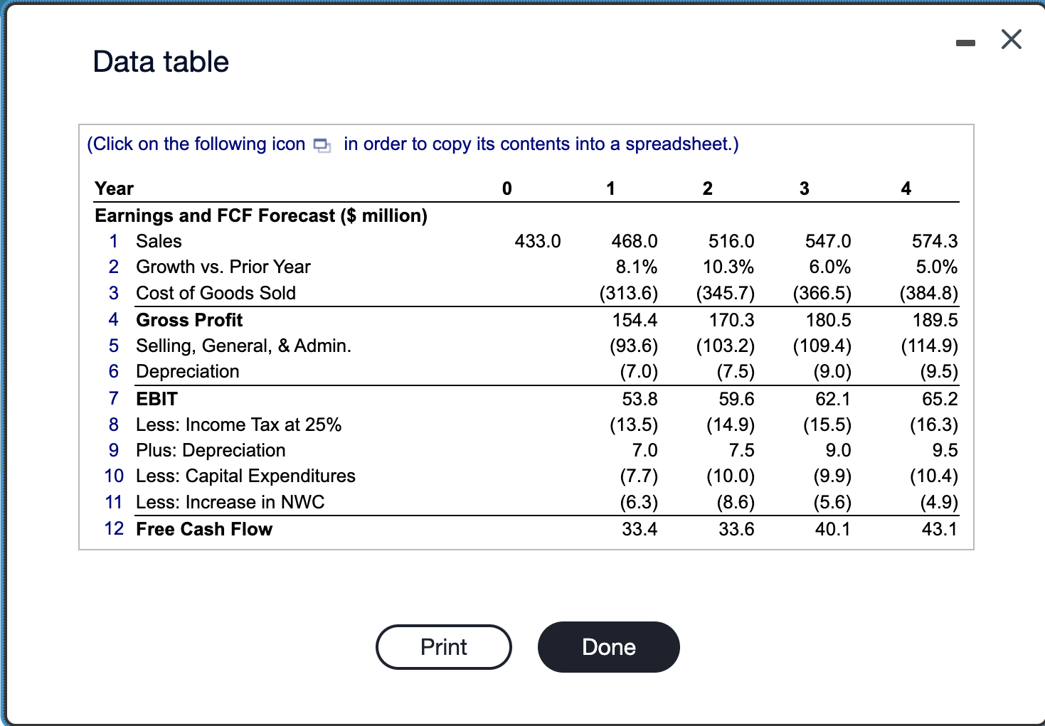Image resolution: width=1045 pixels, height=726 pixels.
Task: Click Less: Income Tax at 25% label
Action: pyautogui.click(x=238, y=425)
